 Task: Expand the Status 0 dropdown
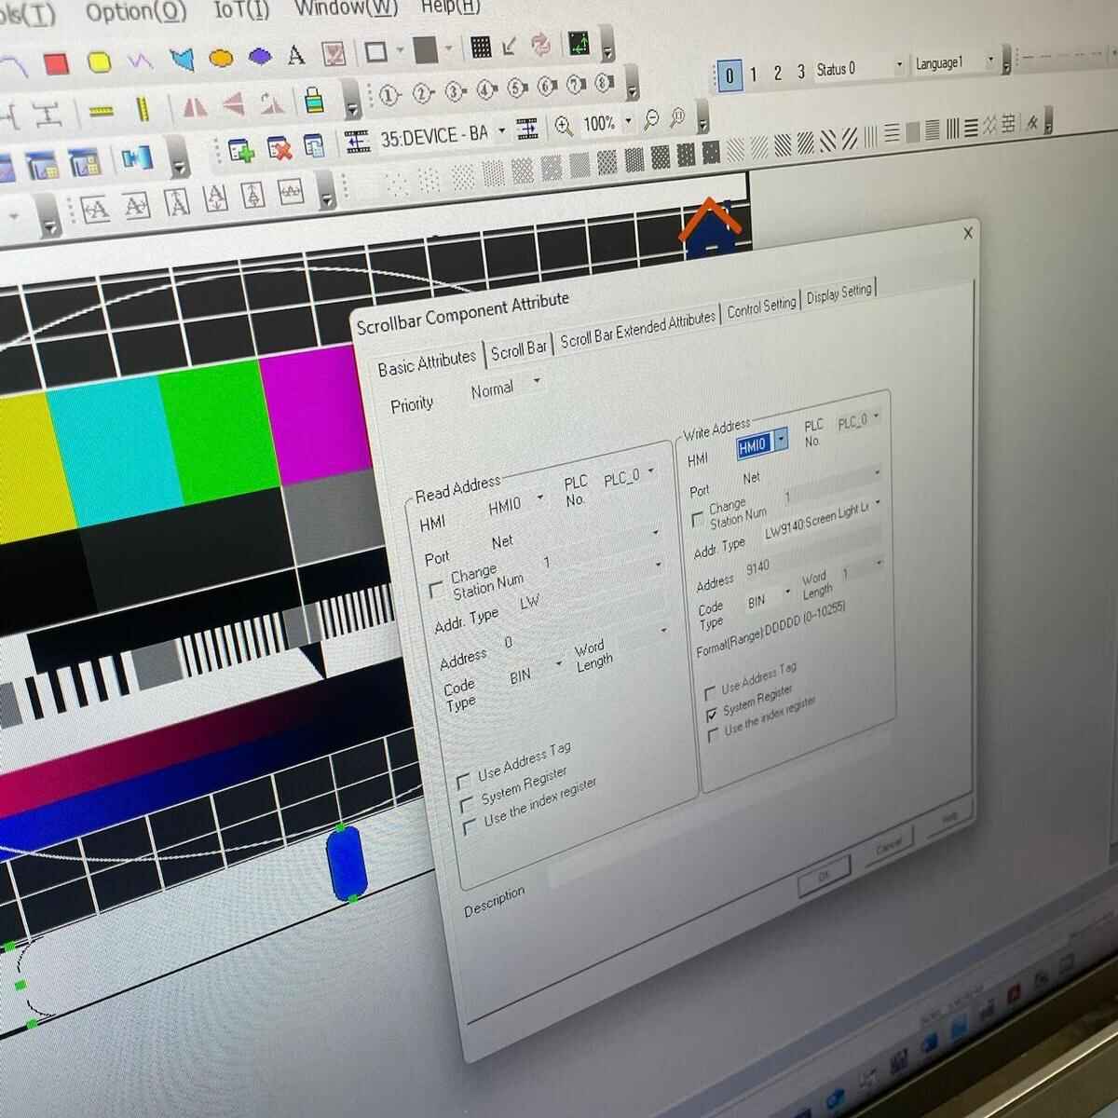(x=899, y=65)
